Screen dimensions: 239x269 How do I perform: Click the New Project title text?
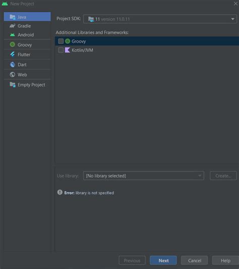pos(22,4)
